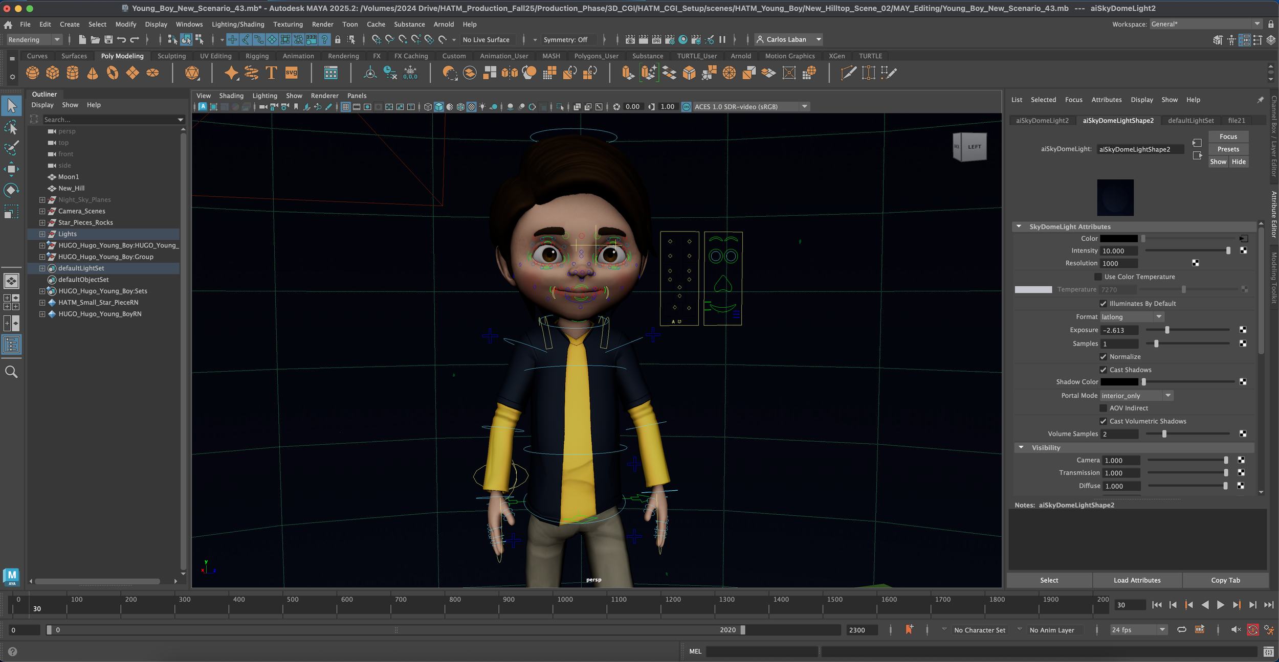The image size is (1279, 662).
Task: Open the Workspace General dropdown
Action: coord(1206,24)
